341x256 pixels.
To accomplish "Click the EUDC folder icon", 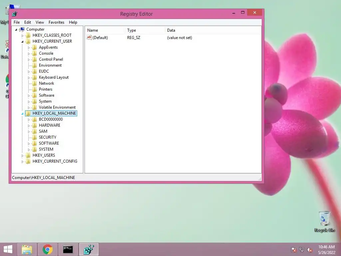I will tap(34, 71).
